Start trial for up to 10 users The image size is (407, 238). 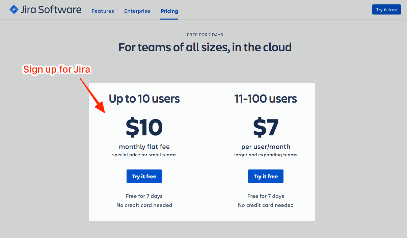point(144,176)
